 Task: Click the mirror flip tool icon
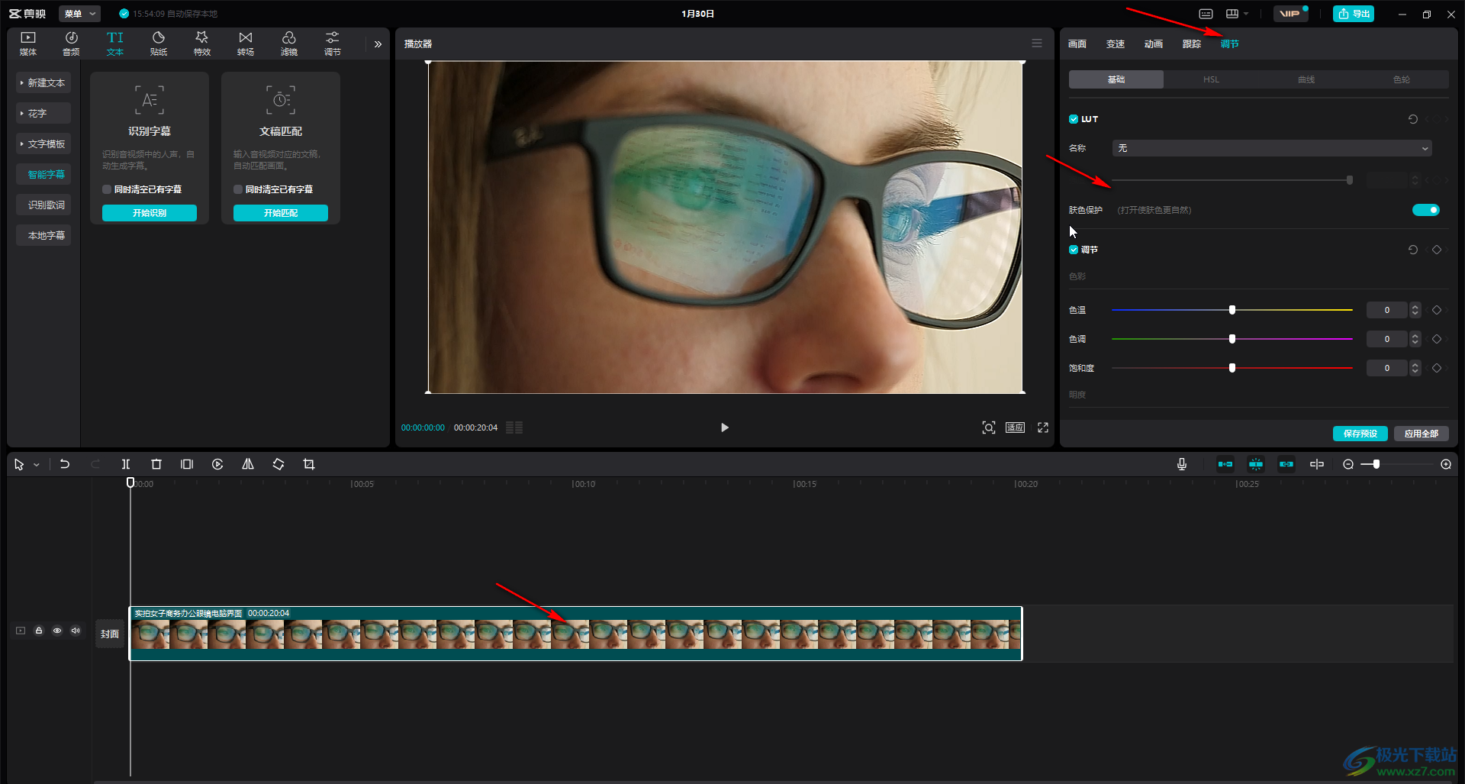(x=248, y=464)
